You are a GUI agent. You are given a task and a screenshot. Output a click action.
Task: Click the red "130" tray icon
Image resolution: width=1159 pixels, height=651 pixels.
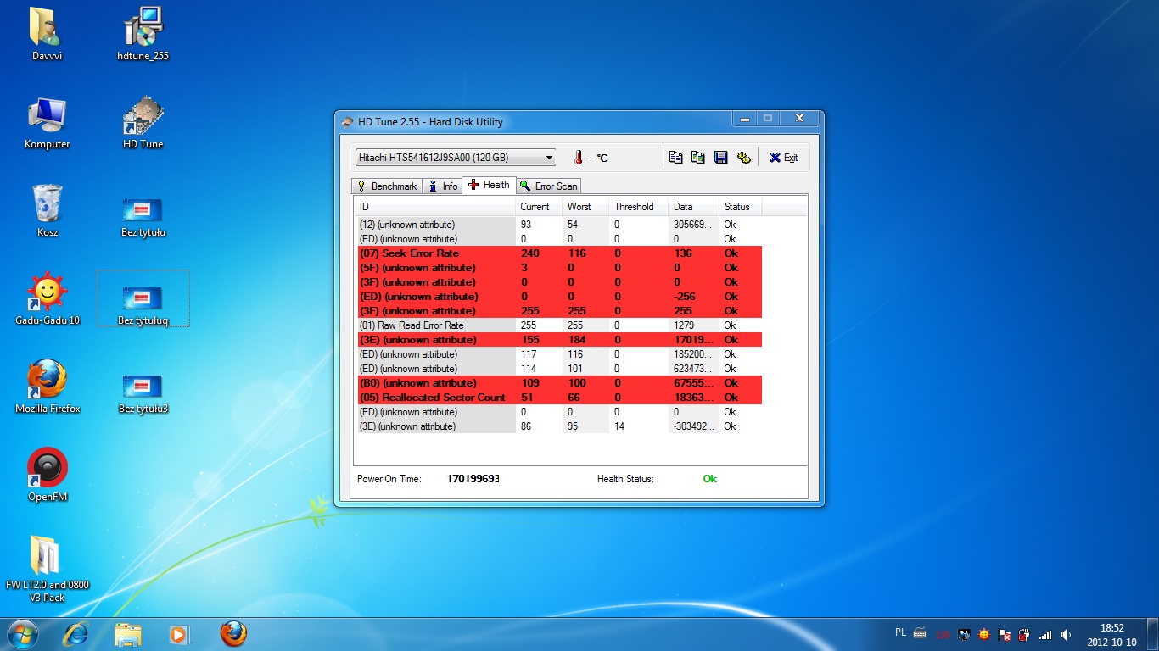click(943, 634)
